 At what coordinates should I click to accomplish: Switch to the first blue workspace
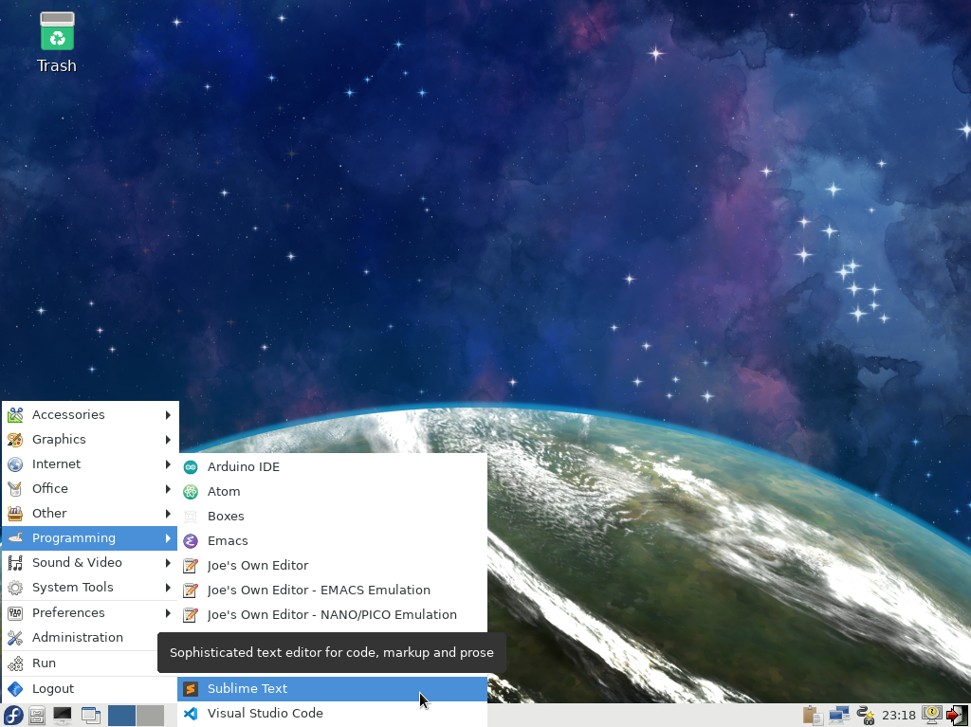click(x=121, y=716)
